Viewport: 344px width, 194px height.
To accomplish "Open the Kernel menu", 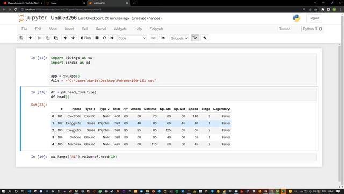I will [x=101, y=29].
